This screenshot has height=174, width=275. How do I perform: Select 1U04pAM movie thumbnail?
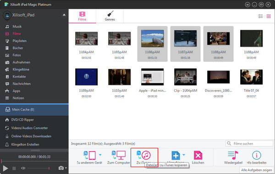point(87,38)
